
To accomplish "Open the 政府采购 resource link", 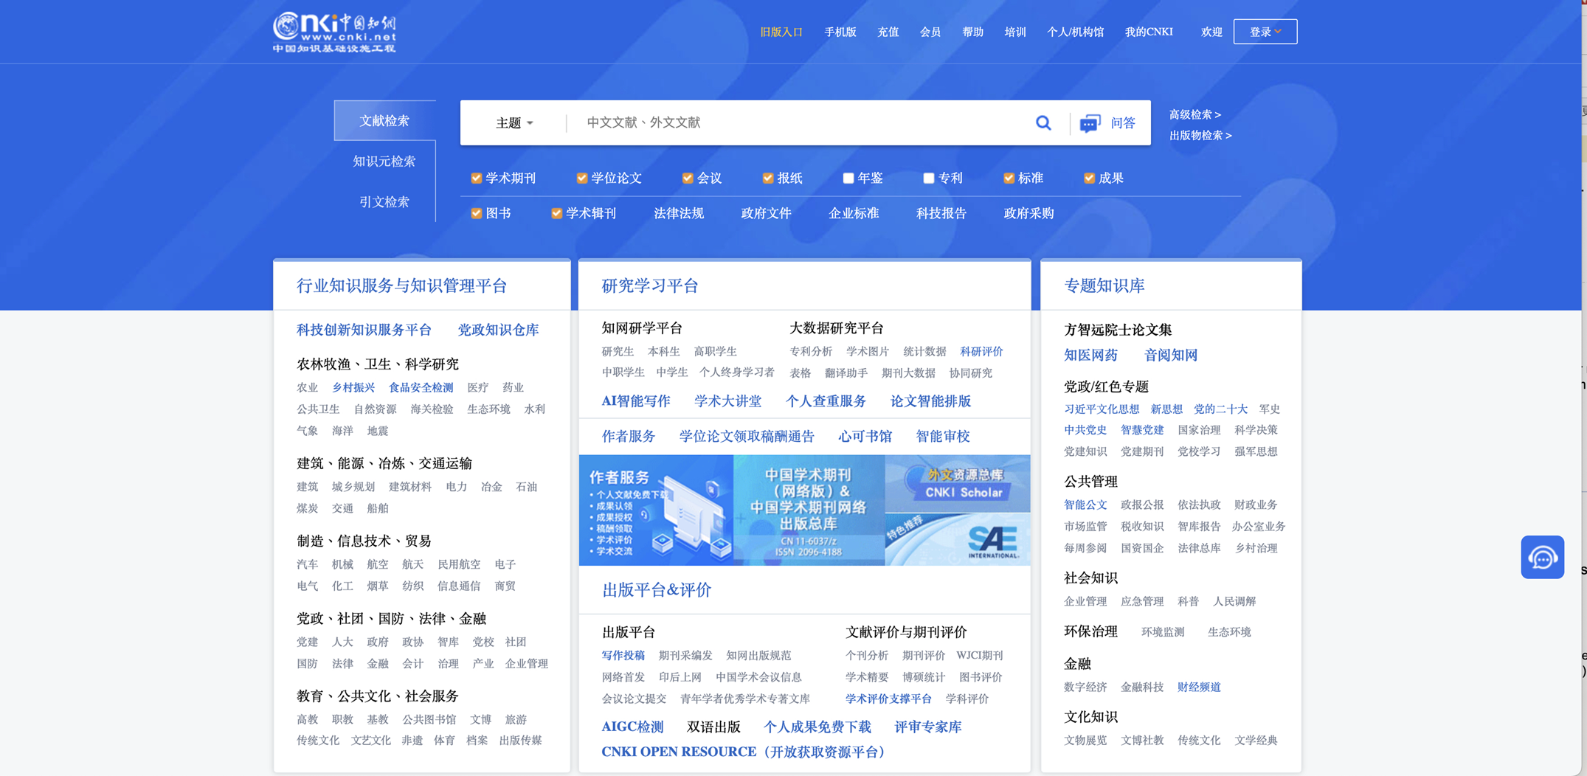I will point(1028,214).
